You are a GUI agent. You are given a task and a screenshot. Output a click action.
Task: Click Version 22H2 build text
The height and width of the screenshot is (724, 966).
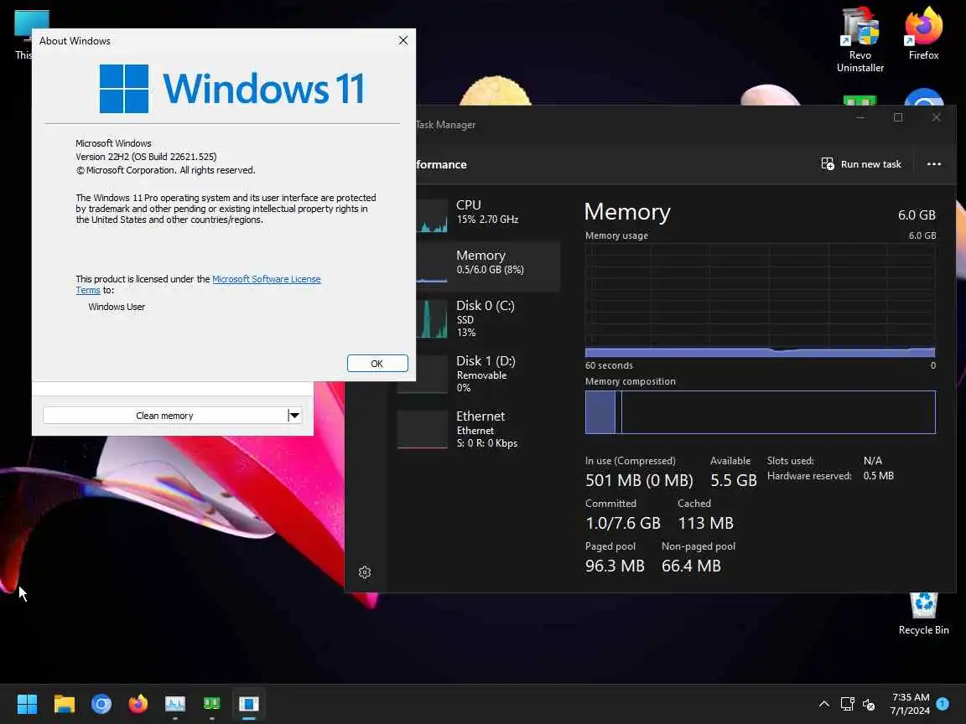[x=146, y=157]
